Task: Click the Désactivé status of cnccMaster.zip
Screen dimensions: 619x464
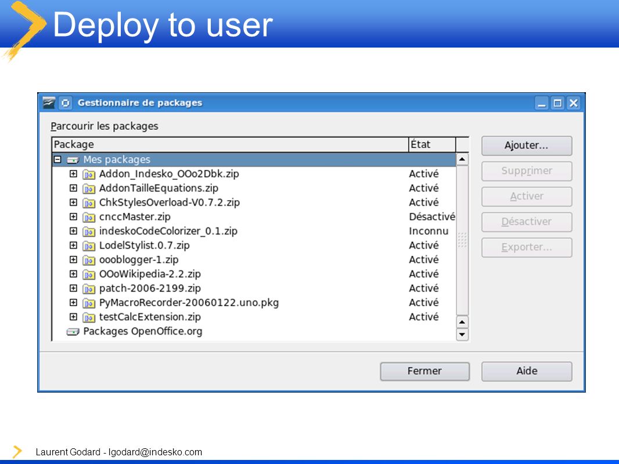Action: (432, 217)
